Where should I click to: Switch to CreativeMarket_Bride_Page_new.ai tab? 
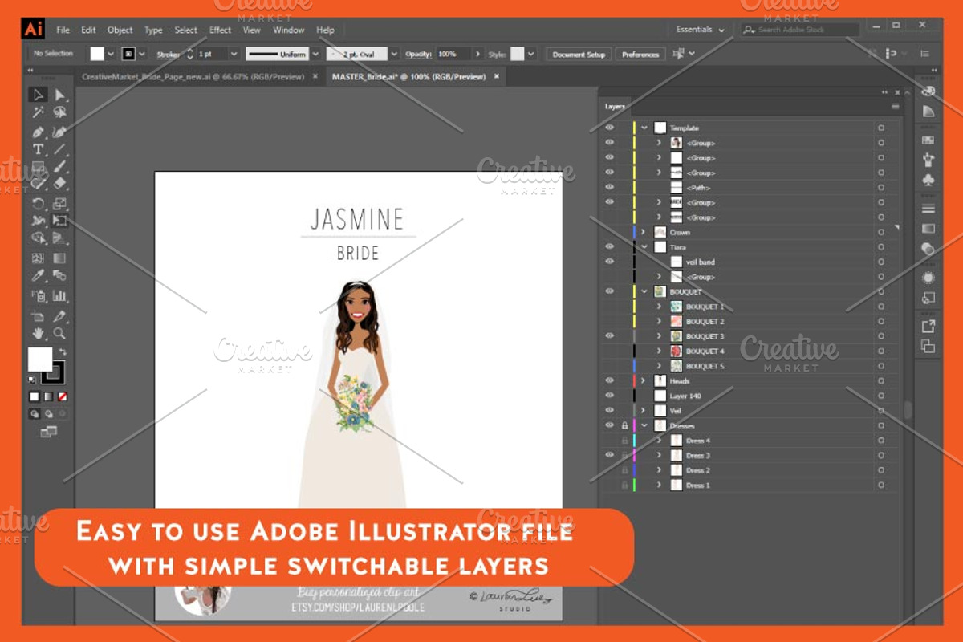click(x=193, y=77)
